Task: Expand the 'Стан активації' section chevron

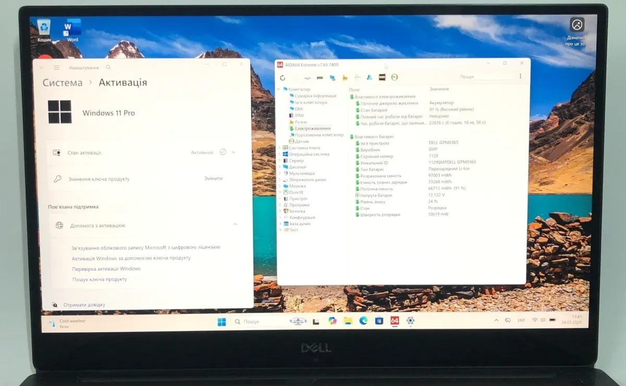Action: coord(234,152)
